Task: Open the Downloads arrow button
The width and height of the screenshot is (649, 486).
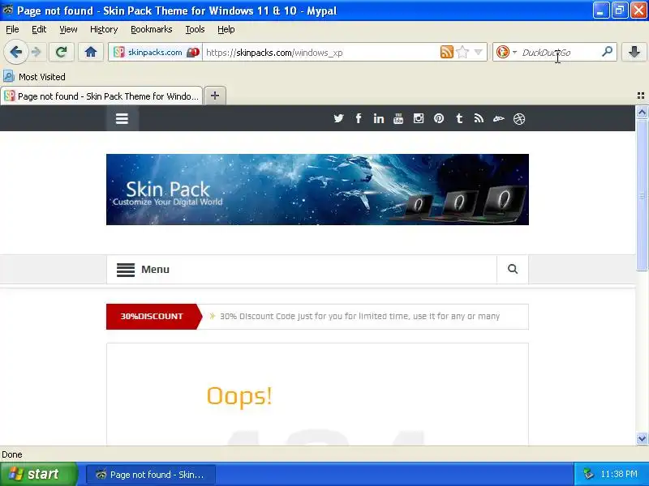Action: coord(634,52)
